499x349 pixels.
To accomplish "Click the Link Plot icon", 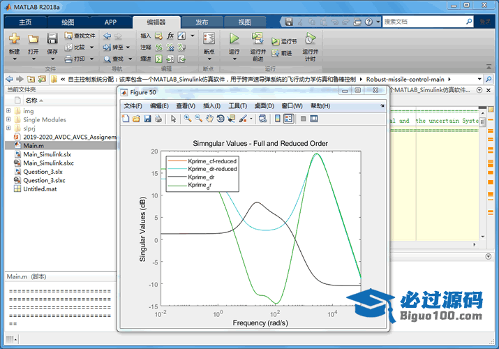I will pos(262,119).
